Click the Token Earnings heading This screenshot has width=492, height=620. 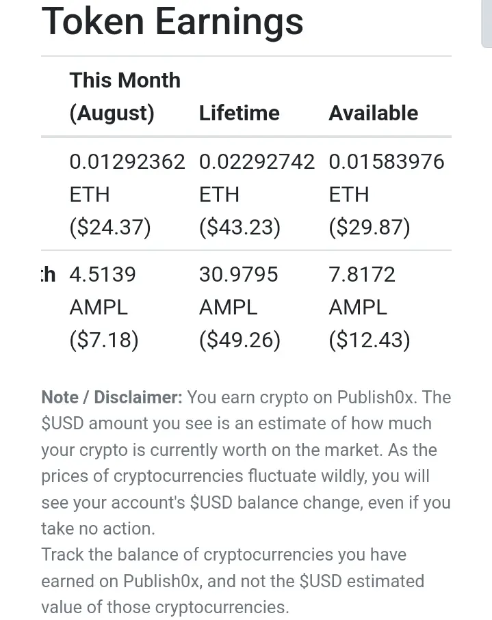[x=172, y=22]
